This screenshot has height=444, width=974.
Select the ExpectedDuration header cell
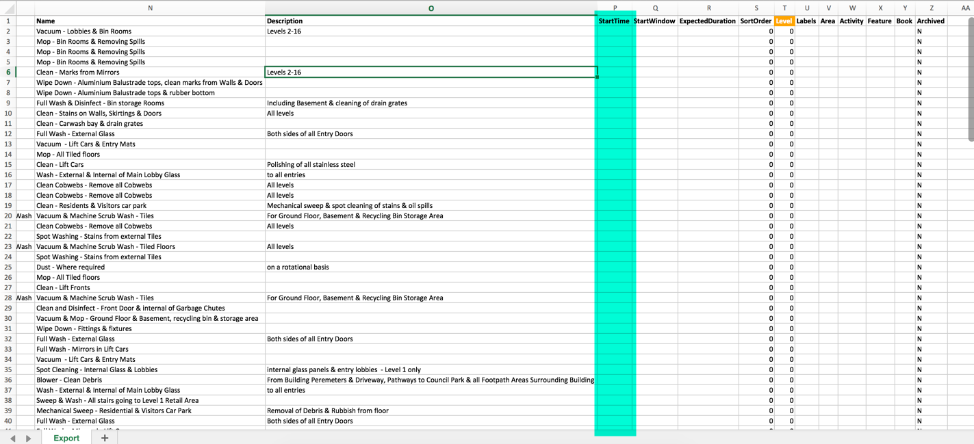pyautogui.click(x=707, y=21)
